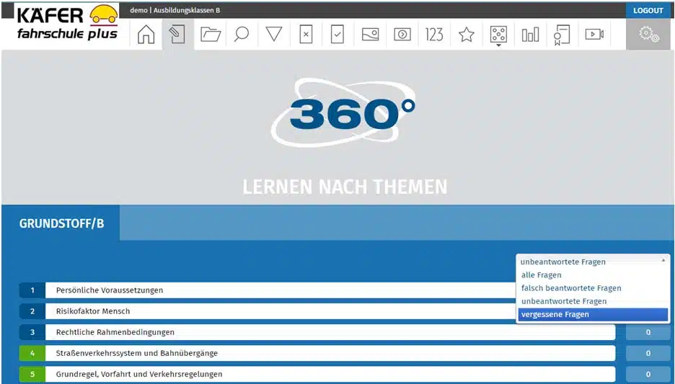Screen dimensions: 675x384
Task: Choose 'falsch beantwortete Fragen' option
Action: pyautogui.click(x=570, y=288)
